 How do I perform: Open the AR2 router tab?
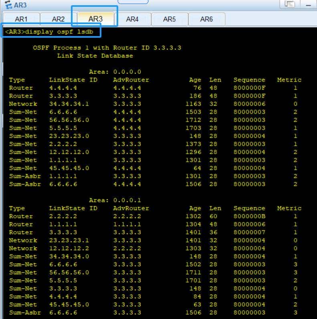click(x=58, y=19)
